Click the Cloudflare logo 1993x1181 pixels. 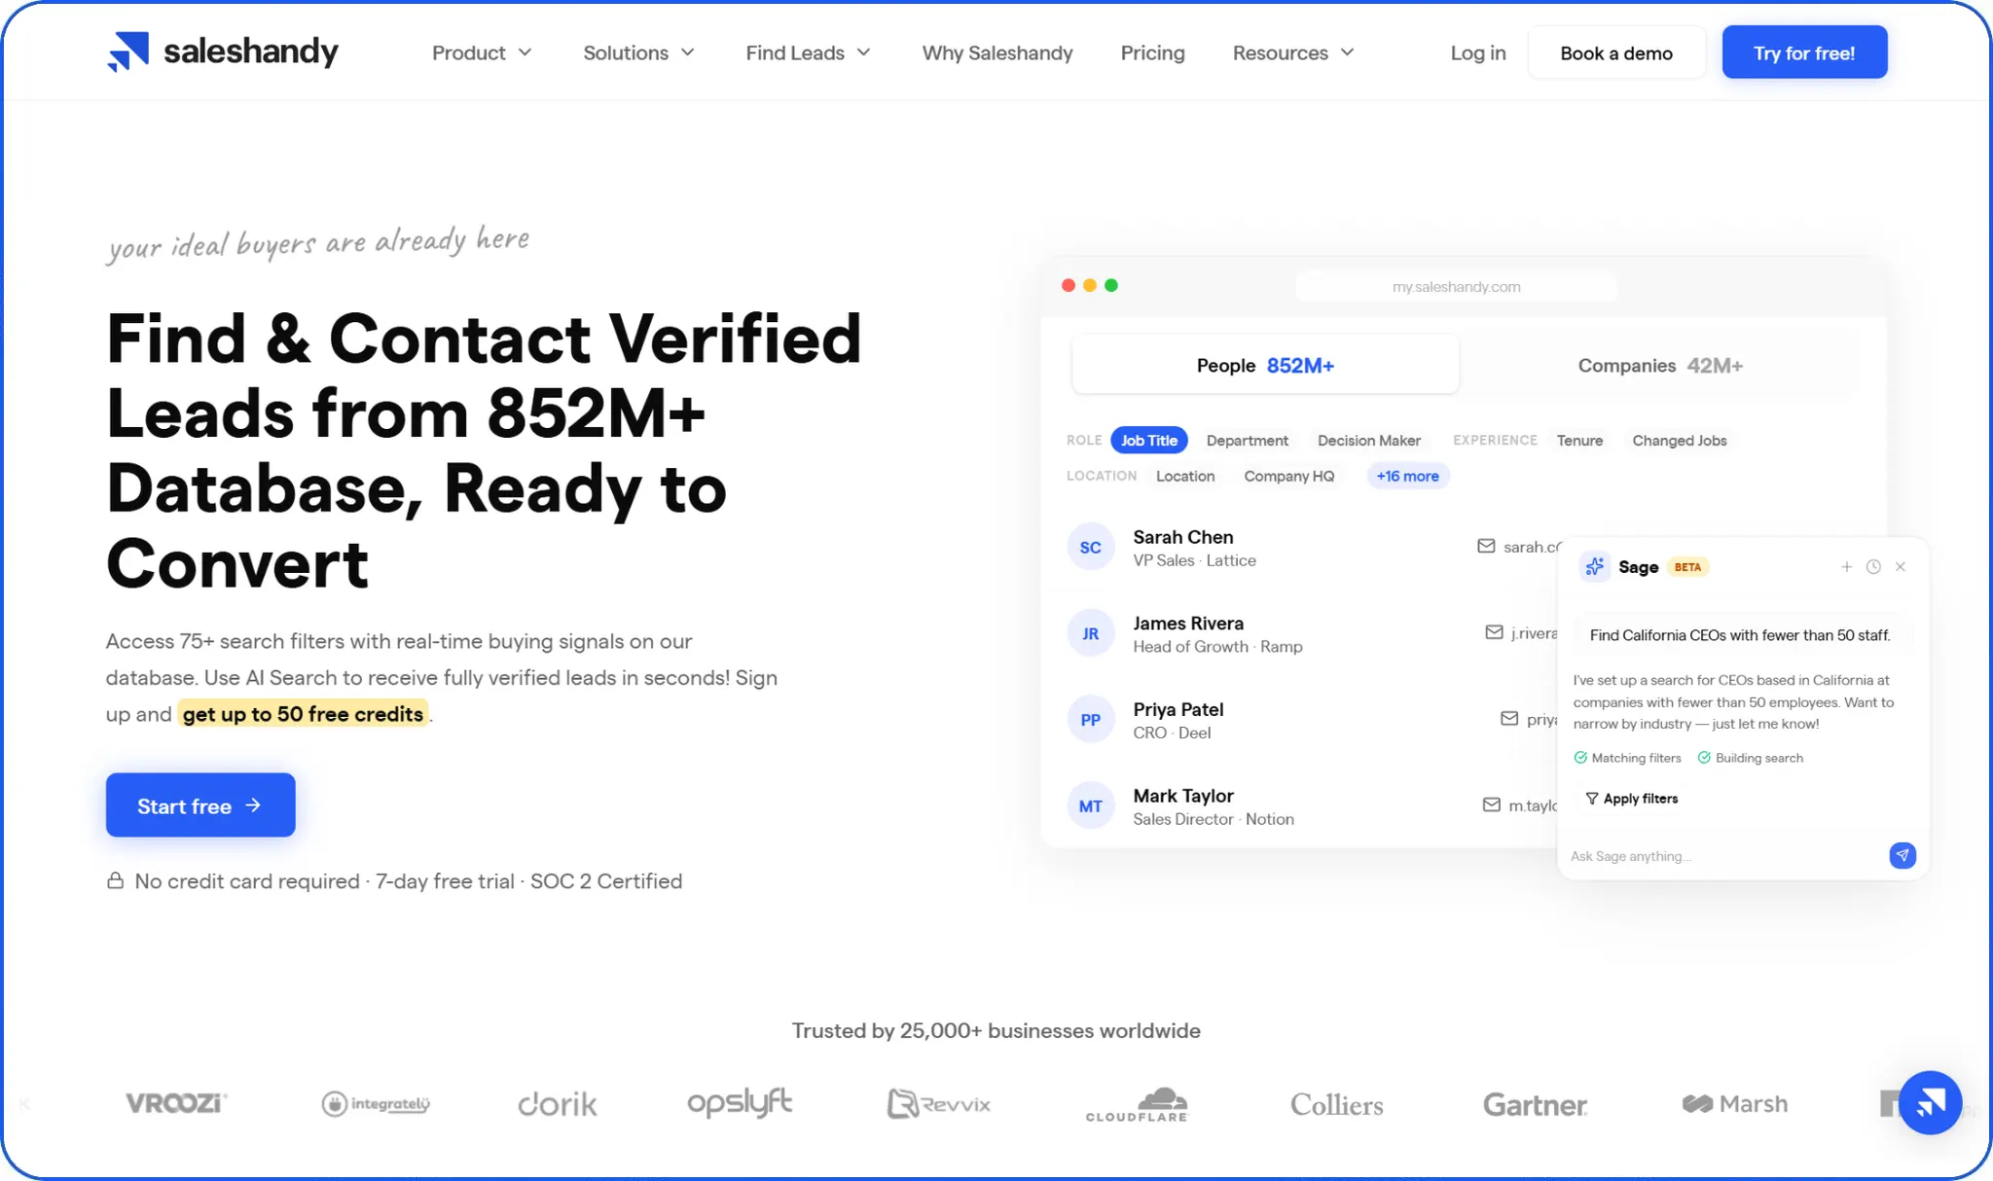(1137, 1104)
